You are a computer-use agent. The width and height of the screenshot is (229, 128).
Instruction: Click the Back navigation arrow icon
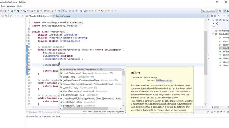point(106,11)
